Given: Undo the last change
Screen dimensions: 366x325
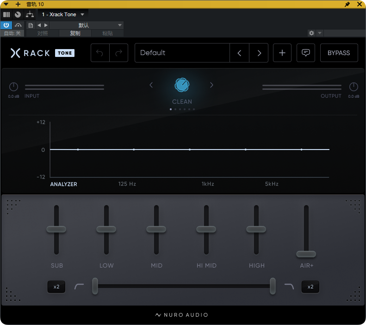Looking at the screenshot, I should tap(100, 53).
